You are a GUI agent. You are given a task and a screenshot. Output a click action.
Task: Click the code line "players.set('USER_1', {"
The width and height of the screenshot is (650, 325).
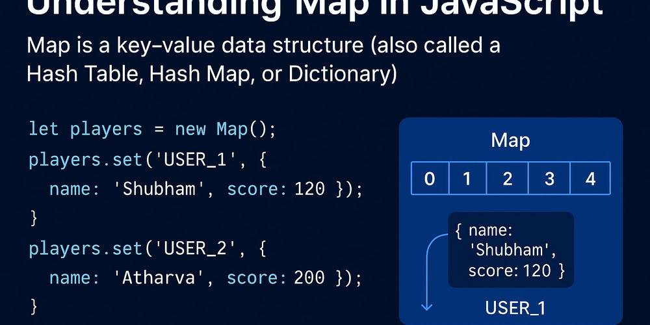148,160
